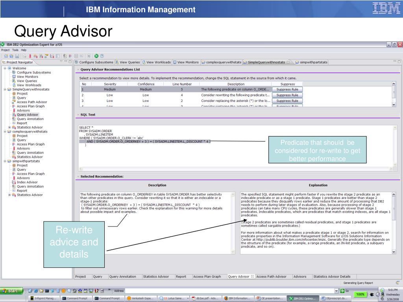Screen dimensions: 403x302
Task: Collapse the Welcome tree node
Action: tap(5, 68)
